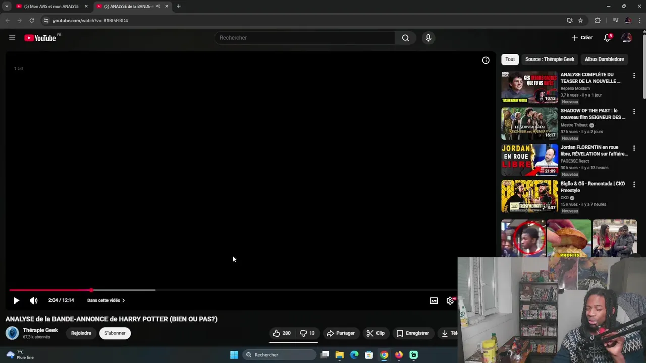646x363 pixels.
Task: Select the 'Tout' filter chip
Action: coord(510,59)
